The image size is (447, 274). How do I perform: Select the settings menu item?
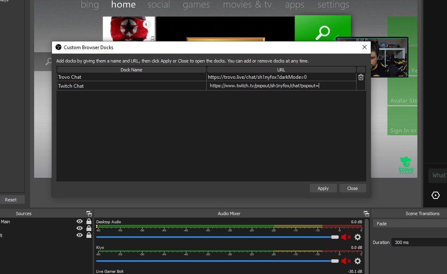tap(333, 5)
